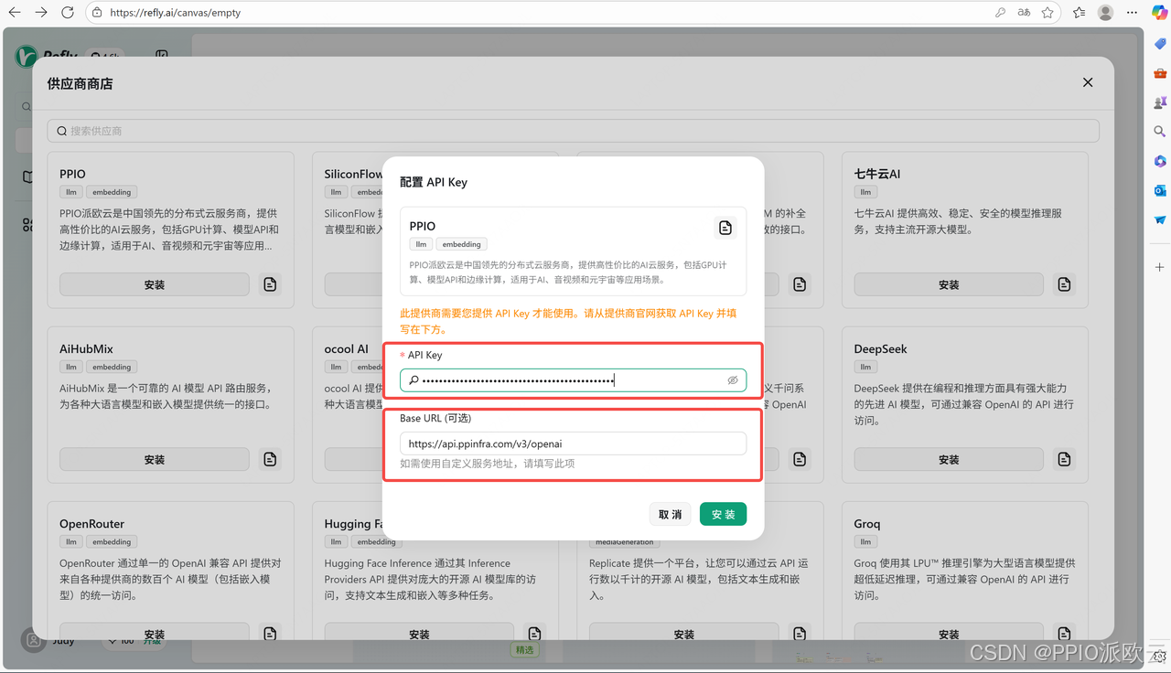Open PPIO documentation icon in config dialog

[x=725, y=228]
